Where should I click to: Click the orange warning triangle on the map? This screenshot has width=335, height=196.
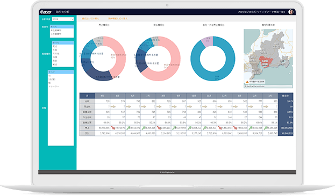tap(247, 82)
